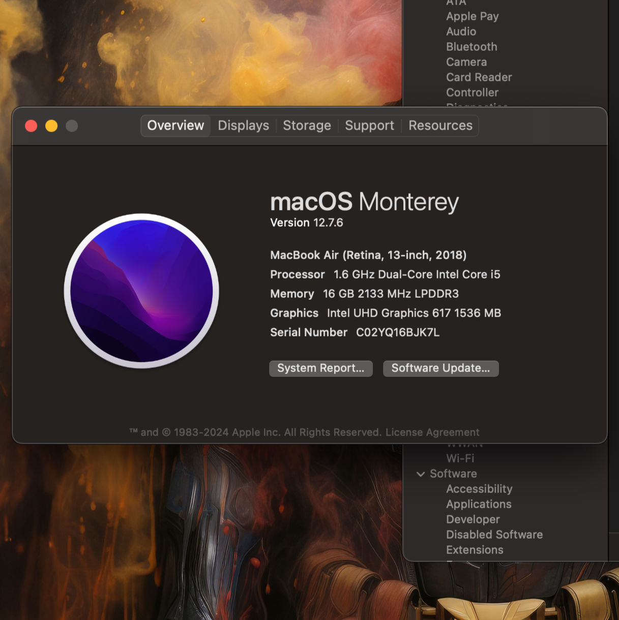Click the System Report button

[321, 368]
